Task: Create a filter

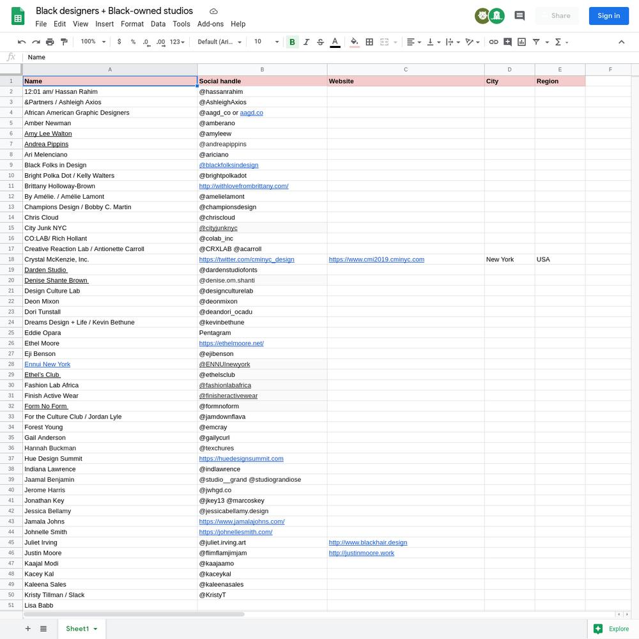Action: click(x=536, y=42)
